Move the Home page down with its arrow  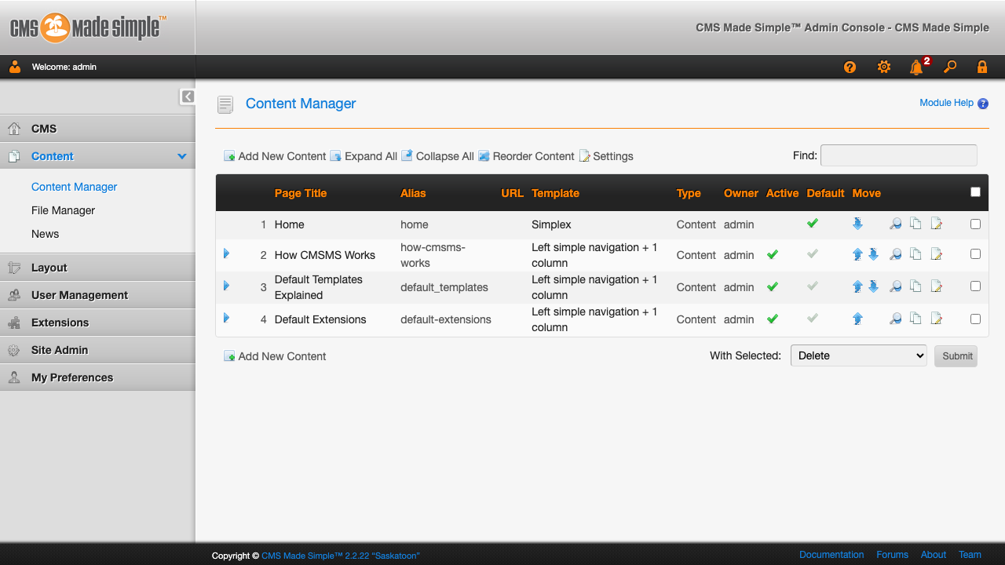pos(857,224)
